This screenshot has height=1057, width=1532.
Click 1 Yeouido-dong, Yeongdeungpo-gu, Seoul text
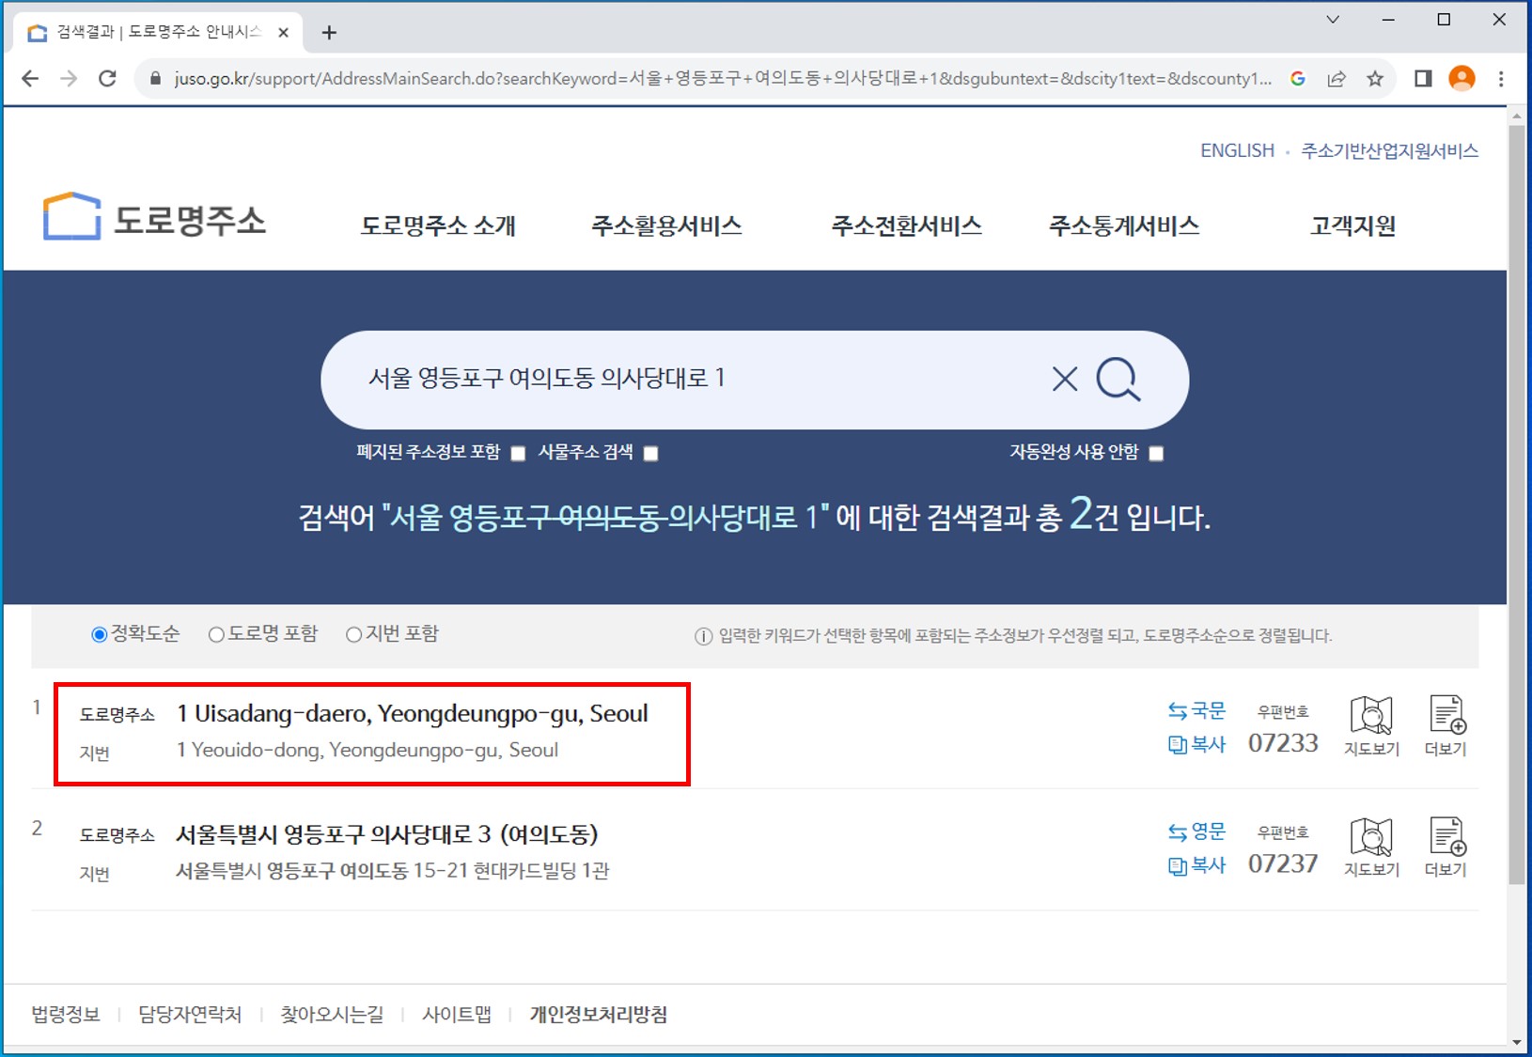(367, 750)
